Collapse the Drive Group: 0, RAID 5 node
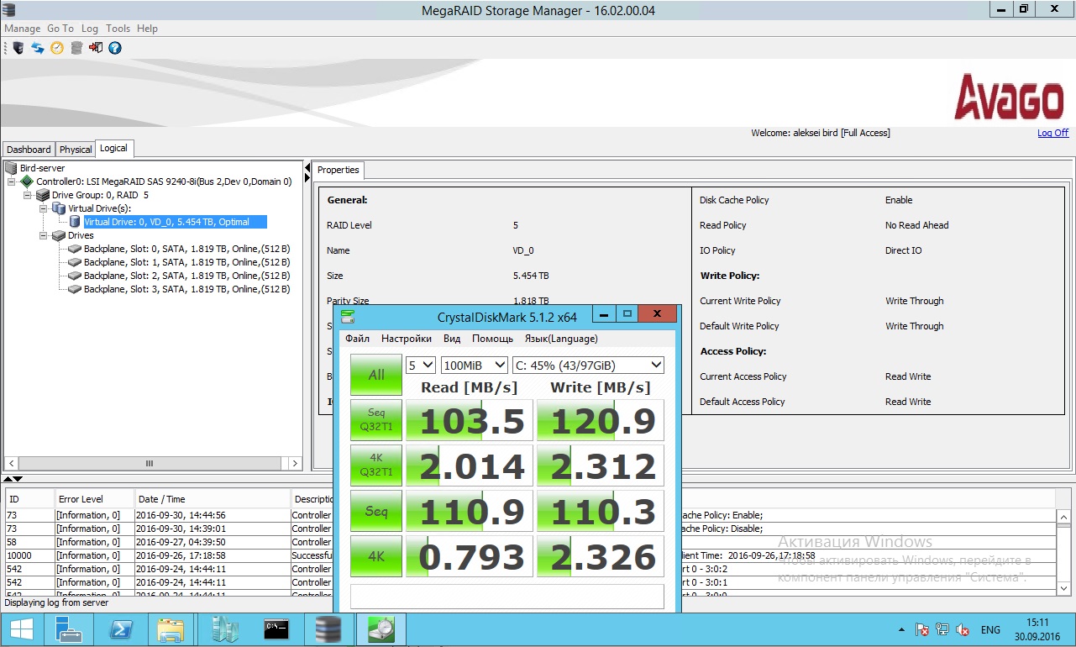This screenshot has height=647, width=1076. coord(28,195)
